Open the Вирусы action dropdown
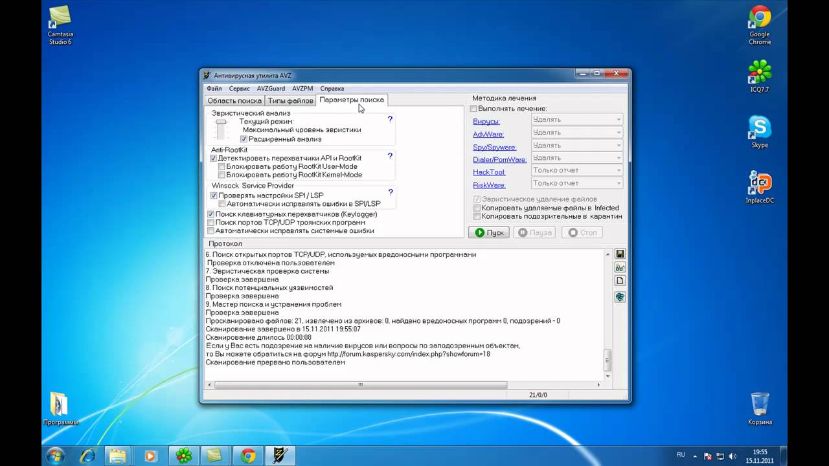The image size is (829, 466). (577, 120)
